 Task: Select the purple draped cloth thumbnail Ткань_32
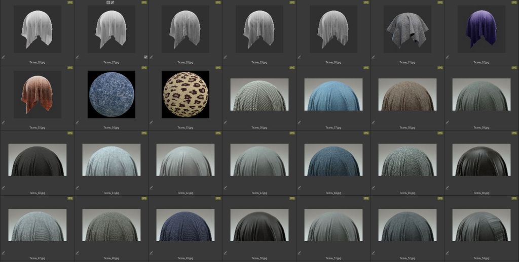click(x=481, y=29)
